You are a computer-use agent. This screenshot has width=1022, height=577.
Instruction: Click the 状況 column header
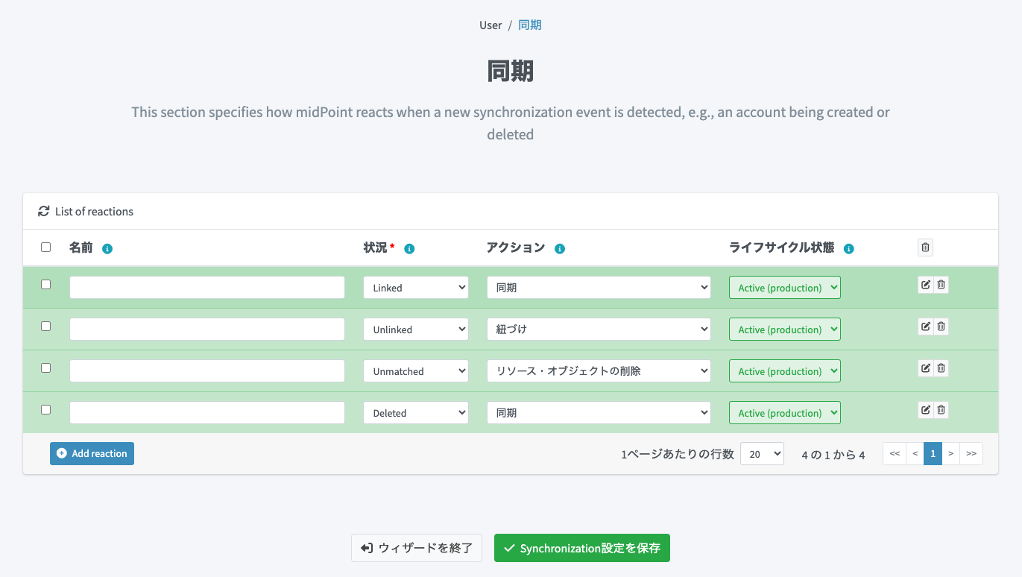coord(376,248)
